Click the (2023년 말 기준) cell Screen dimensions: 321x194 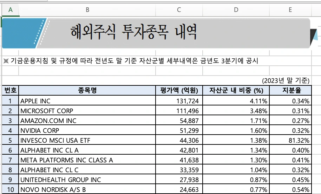286,80
